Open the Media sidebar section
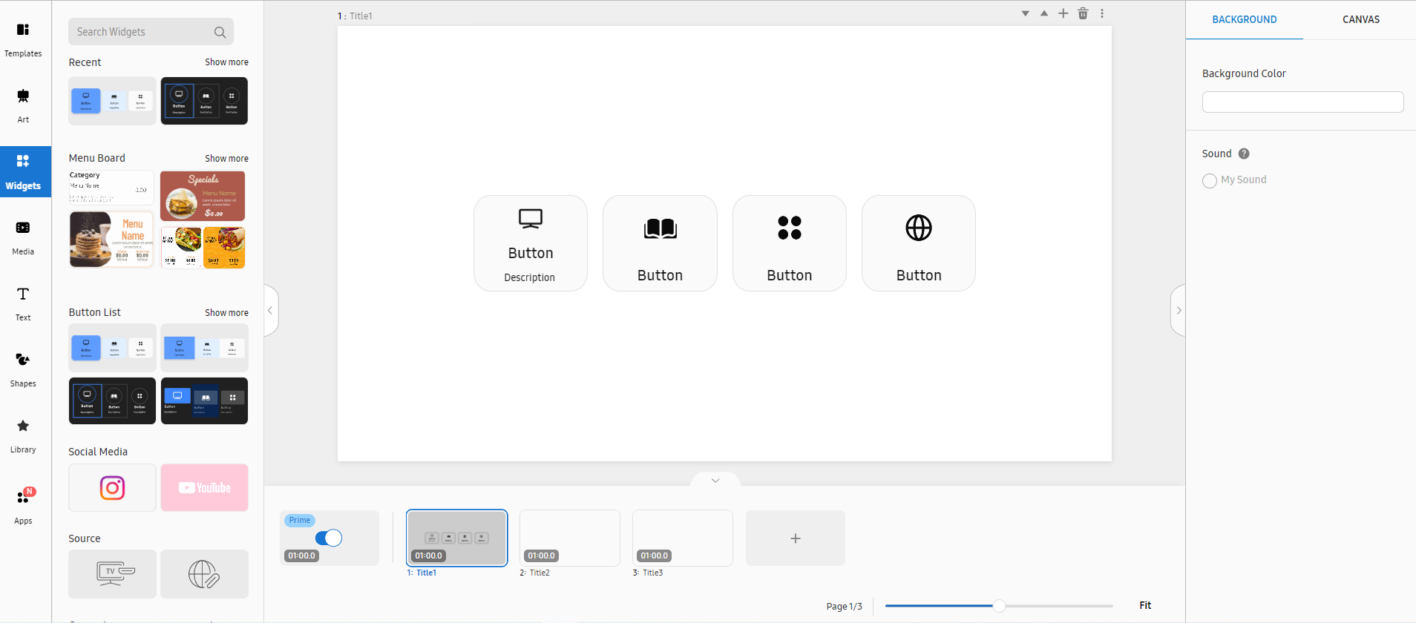Viewport: 1416px width, 623px height. tap(23, 237)
